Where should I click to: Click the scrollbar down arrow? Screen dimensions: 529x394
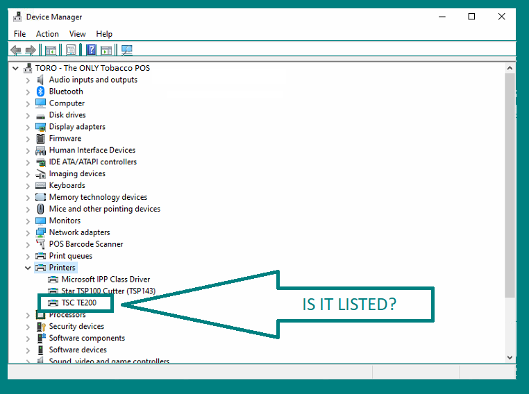coord(510,358)
